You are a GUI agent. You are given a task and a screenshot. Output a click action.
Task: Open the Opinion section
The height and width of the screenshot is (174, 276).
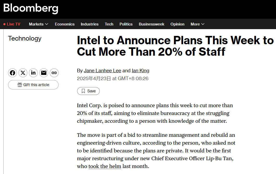177,24
